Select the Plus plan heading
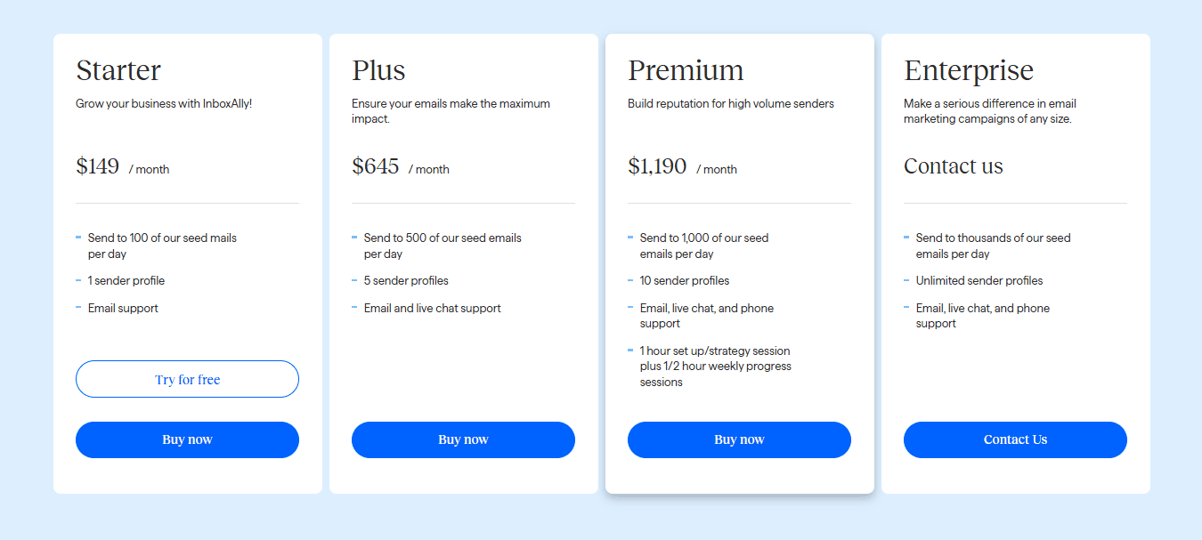 click(378, 70)
